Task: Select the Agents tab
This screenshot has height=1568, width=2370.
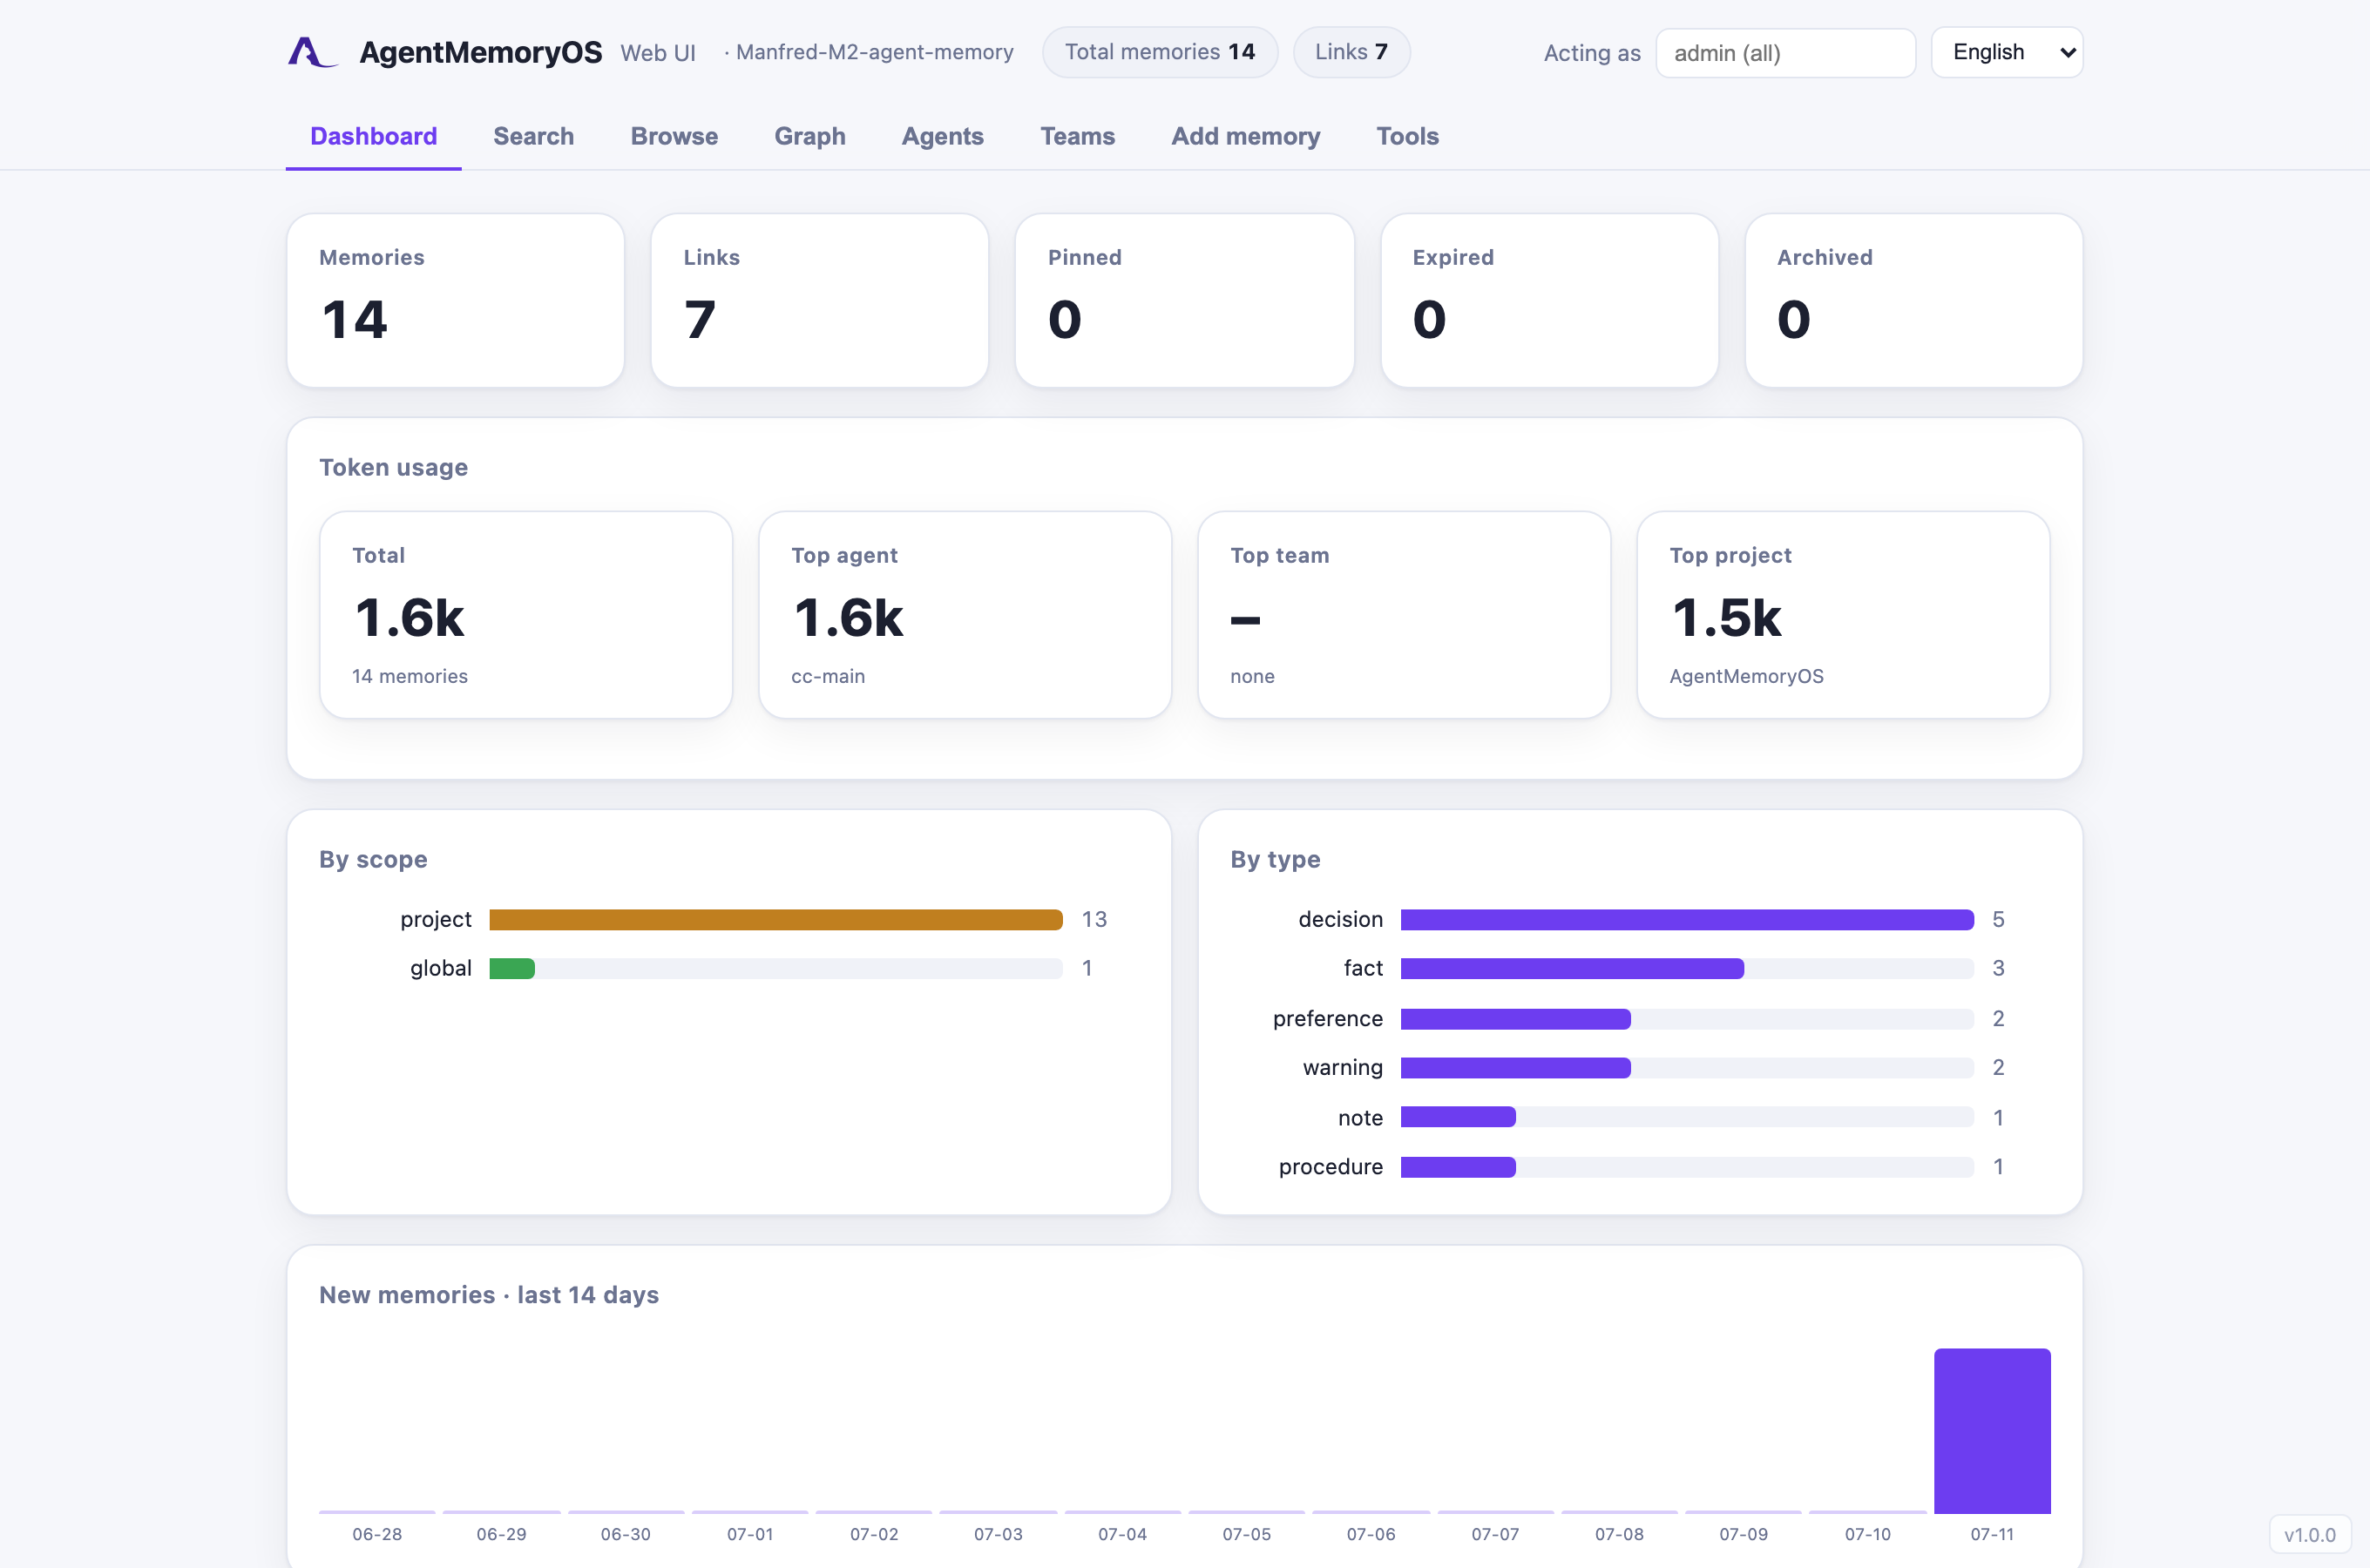Action: tap(942, 136)
